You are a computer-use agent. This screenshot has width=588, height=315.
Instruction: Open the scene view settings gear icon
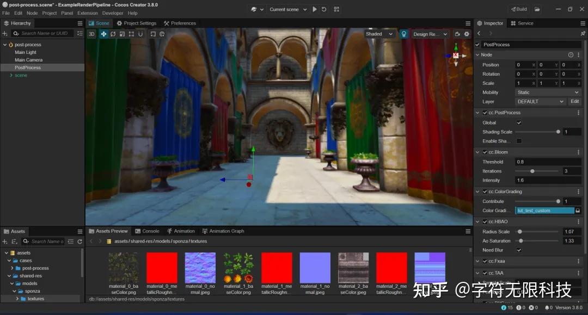(467, 34)
